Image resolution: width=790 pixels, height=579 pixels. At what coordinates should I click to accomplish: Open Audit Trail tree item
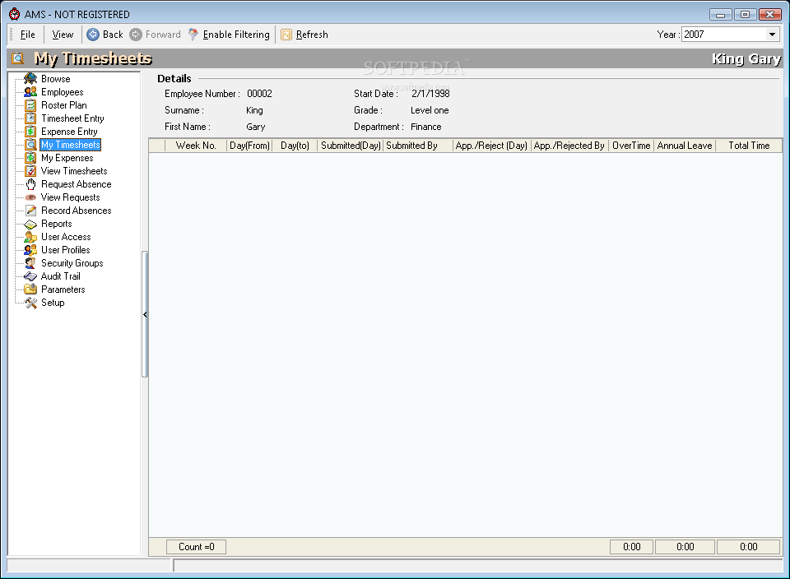pyautogui.click(x=60, y=276)
